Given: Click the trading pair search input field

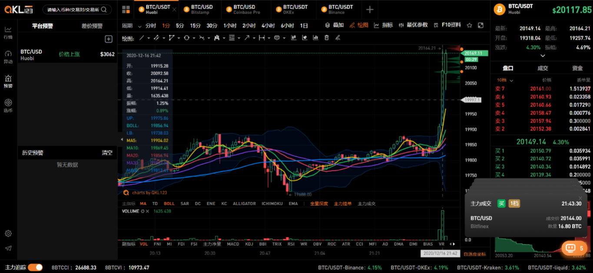Looking at the screenshot, I should pyautogui.click(x=77, y=10).
